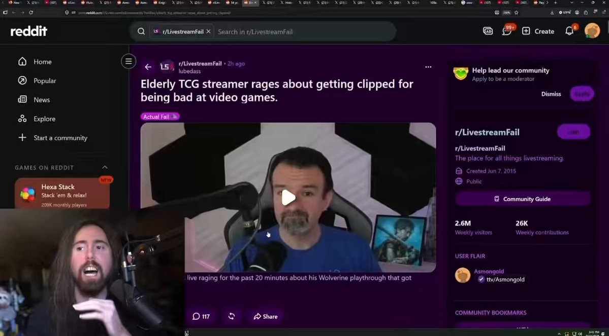Viewport: 609px width, 336px height.
Task: Click the LSF community avatar icon
Action: click(167, 67)
